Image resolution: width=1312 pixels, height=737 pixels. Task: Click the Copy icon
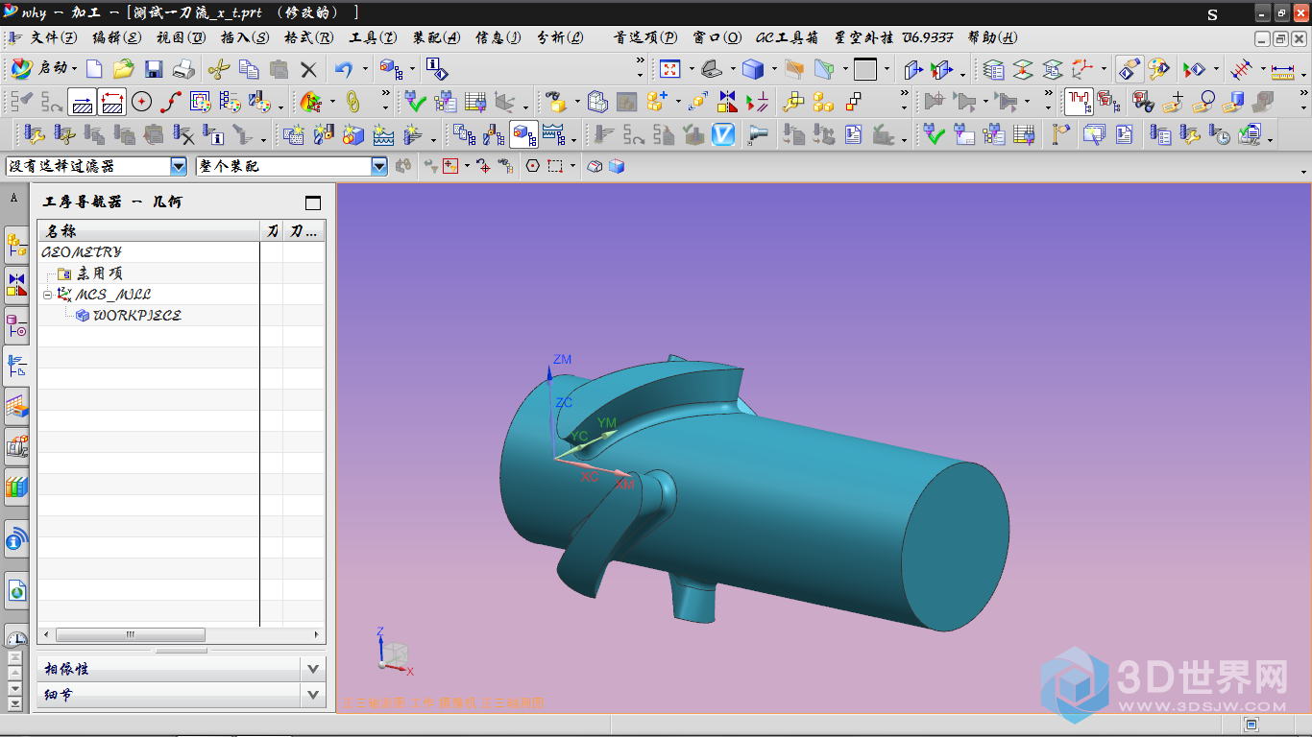tap(249, 69)
